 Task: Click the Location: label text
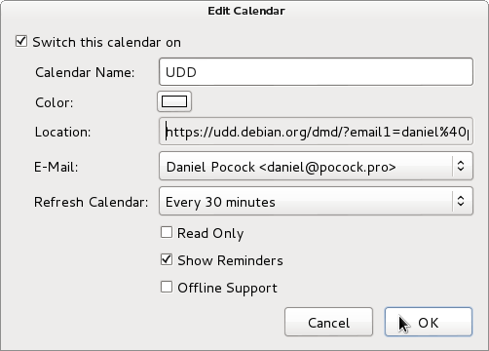click(x=62, y=132)
